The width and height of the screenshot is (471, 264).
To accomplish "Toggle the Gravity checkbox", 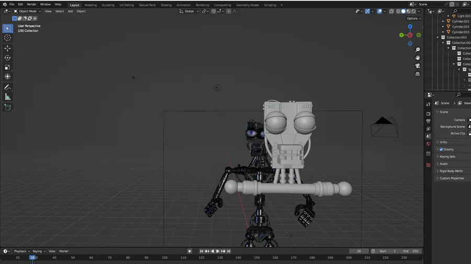I will [x=441, y=149].
